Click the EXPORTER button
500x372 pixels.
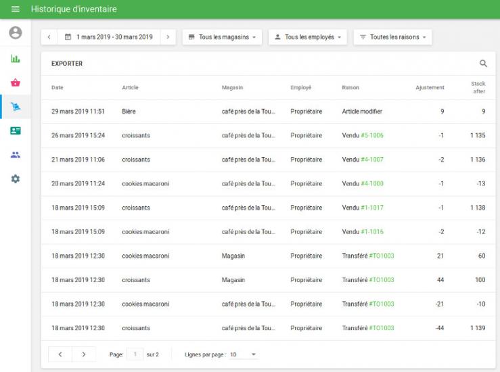click(x=67, y=64)
